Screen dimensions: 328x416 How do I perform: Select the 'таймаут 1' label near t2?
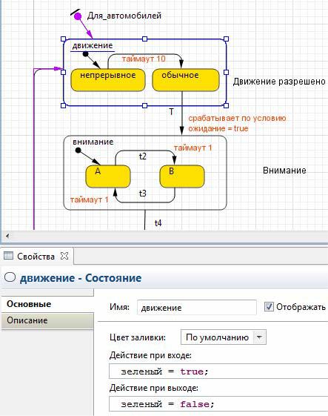pos(193,148)
